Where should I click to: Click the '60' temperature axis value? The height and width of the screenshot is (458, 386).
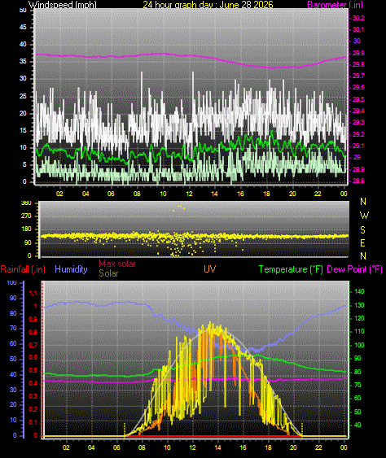point(357,398)
